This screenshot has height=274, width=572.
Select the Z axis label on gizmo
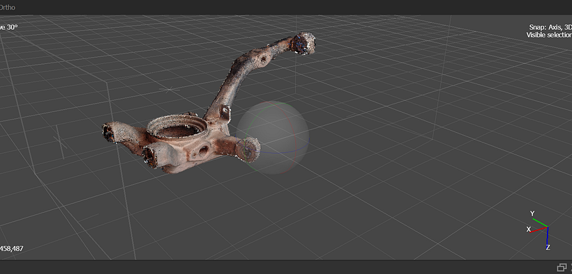coord(548,248)
